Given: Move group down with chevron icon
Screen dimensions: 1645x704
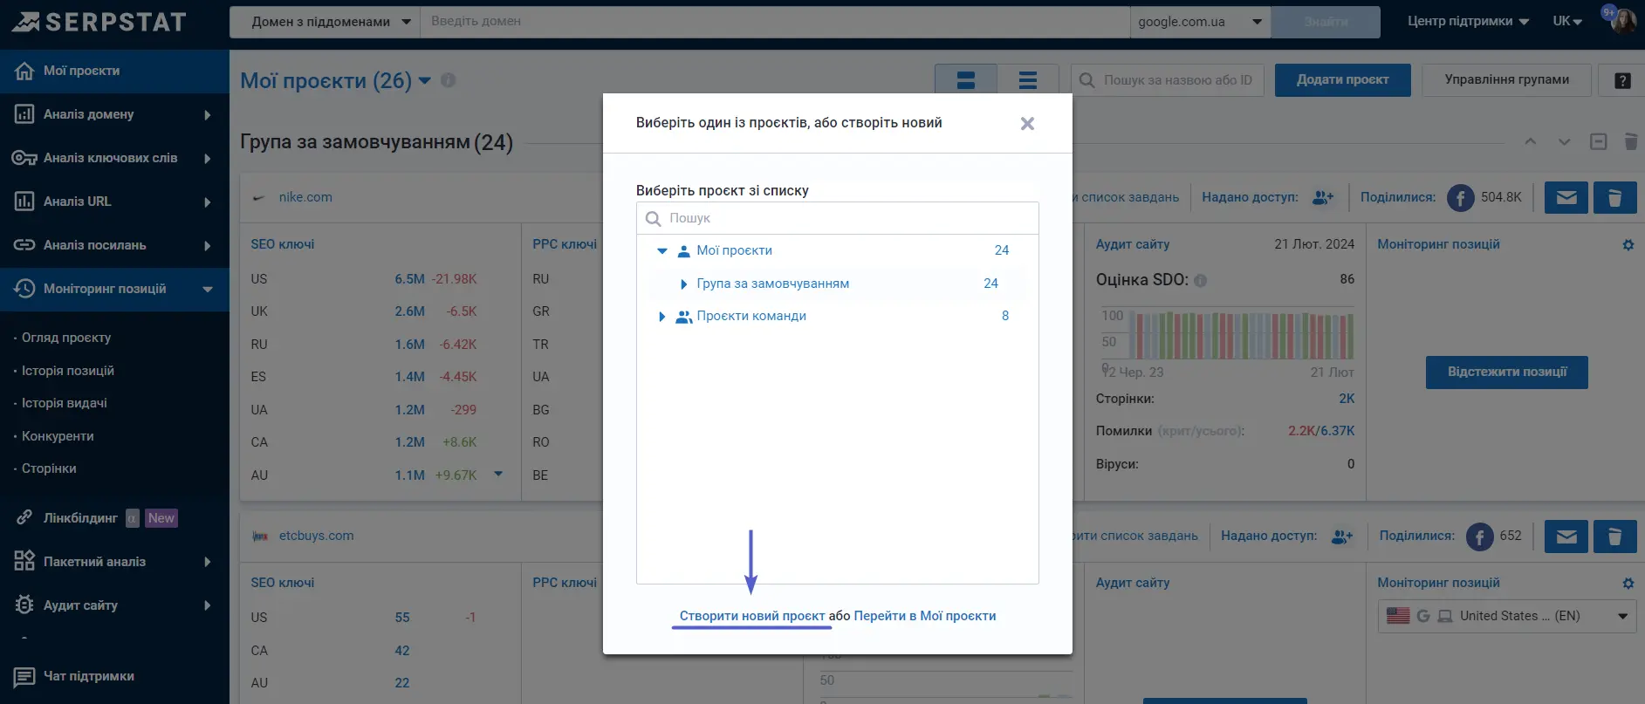Looking at the screenshot, I should (x=1564, y=141).
